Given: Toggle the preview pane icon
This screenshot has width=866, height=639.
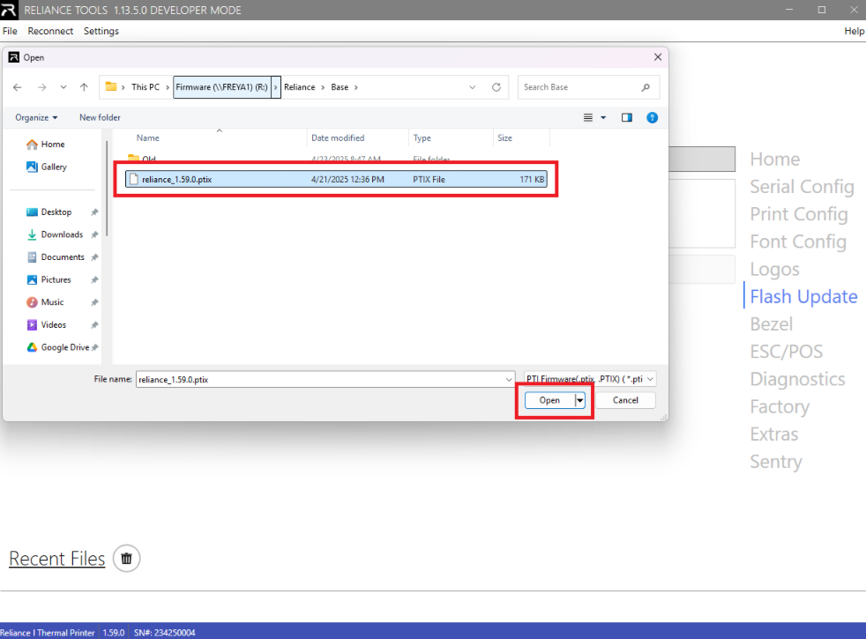Looking at the screenshot, I should 627,117.
